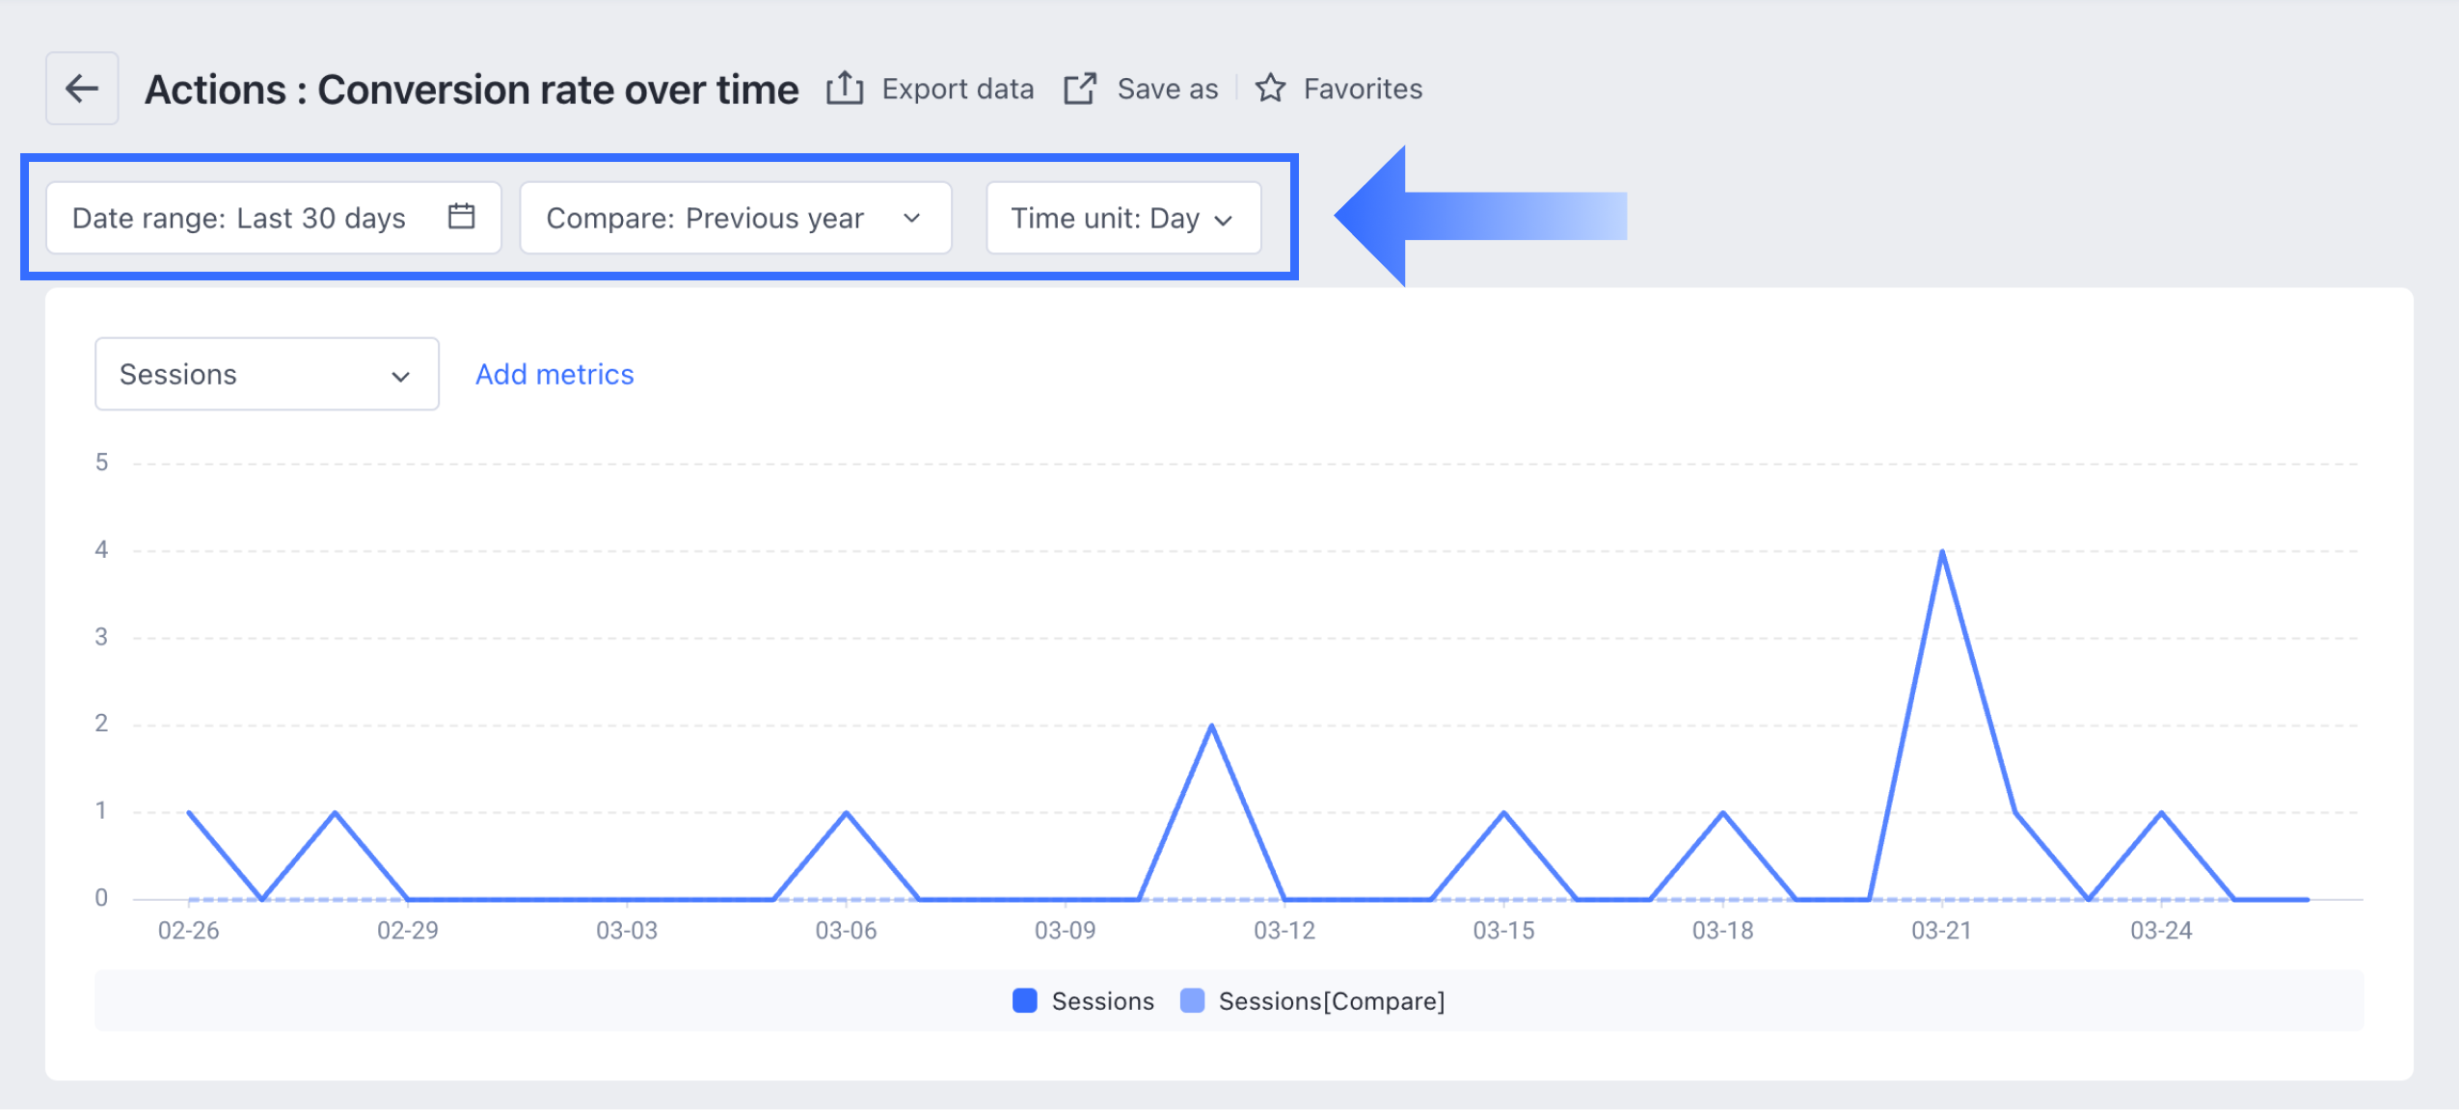Viewport: 2459px width, 1110px height.
Task: Click the back arrow button
Action: tap(82, 89)
